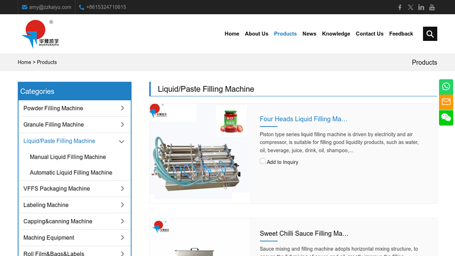Open the Feedback menu item
Image resolution: width=455 pixels, height=256 pixels.
tap(401, 34)
